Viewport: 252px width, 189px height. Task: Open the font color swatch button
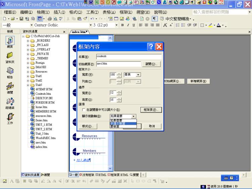point(219,25)
